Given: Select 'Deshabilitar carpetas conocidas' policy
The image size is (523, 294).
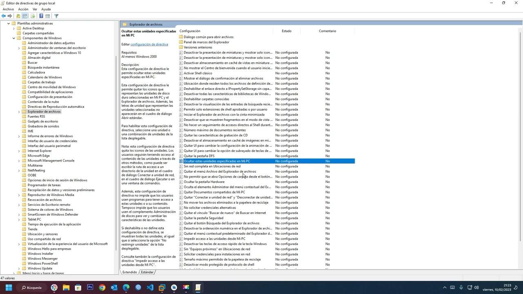Looking at the screenshot, I should [206, 99].
